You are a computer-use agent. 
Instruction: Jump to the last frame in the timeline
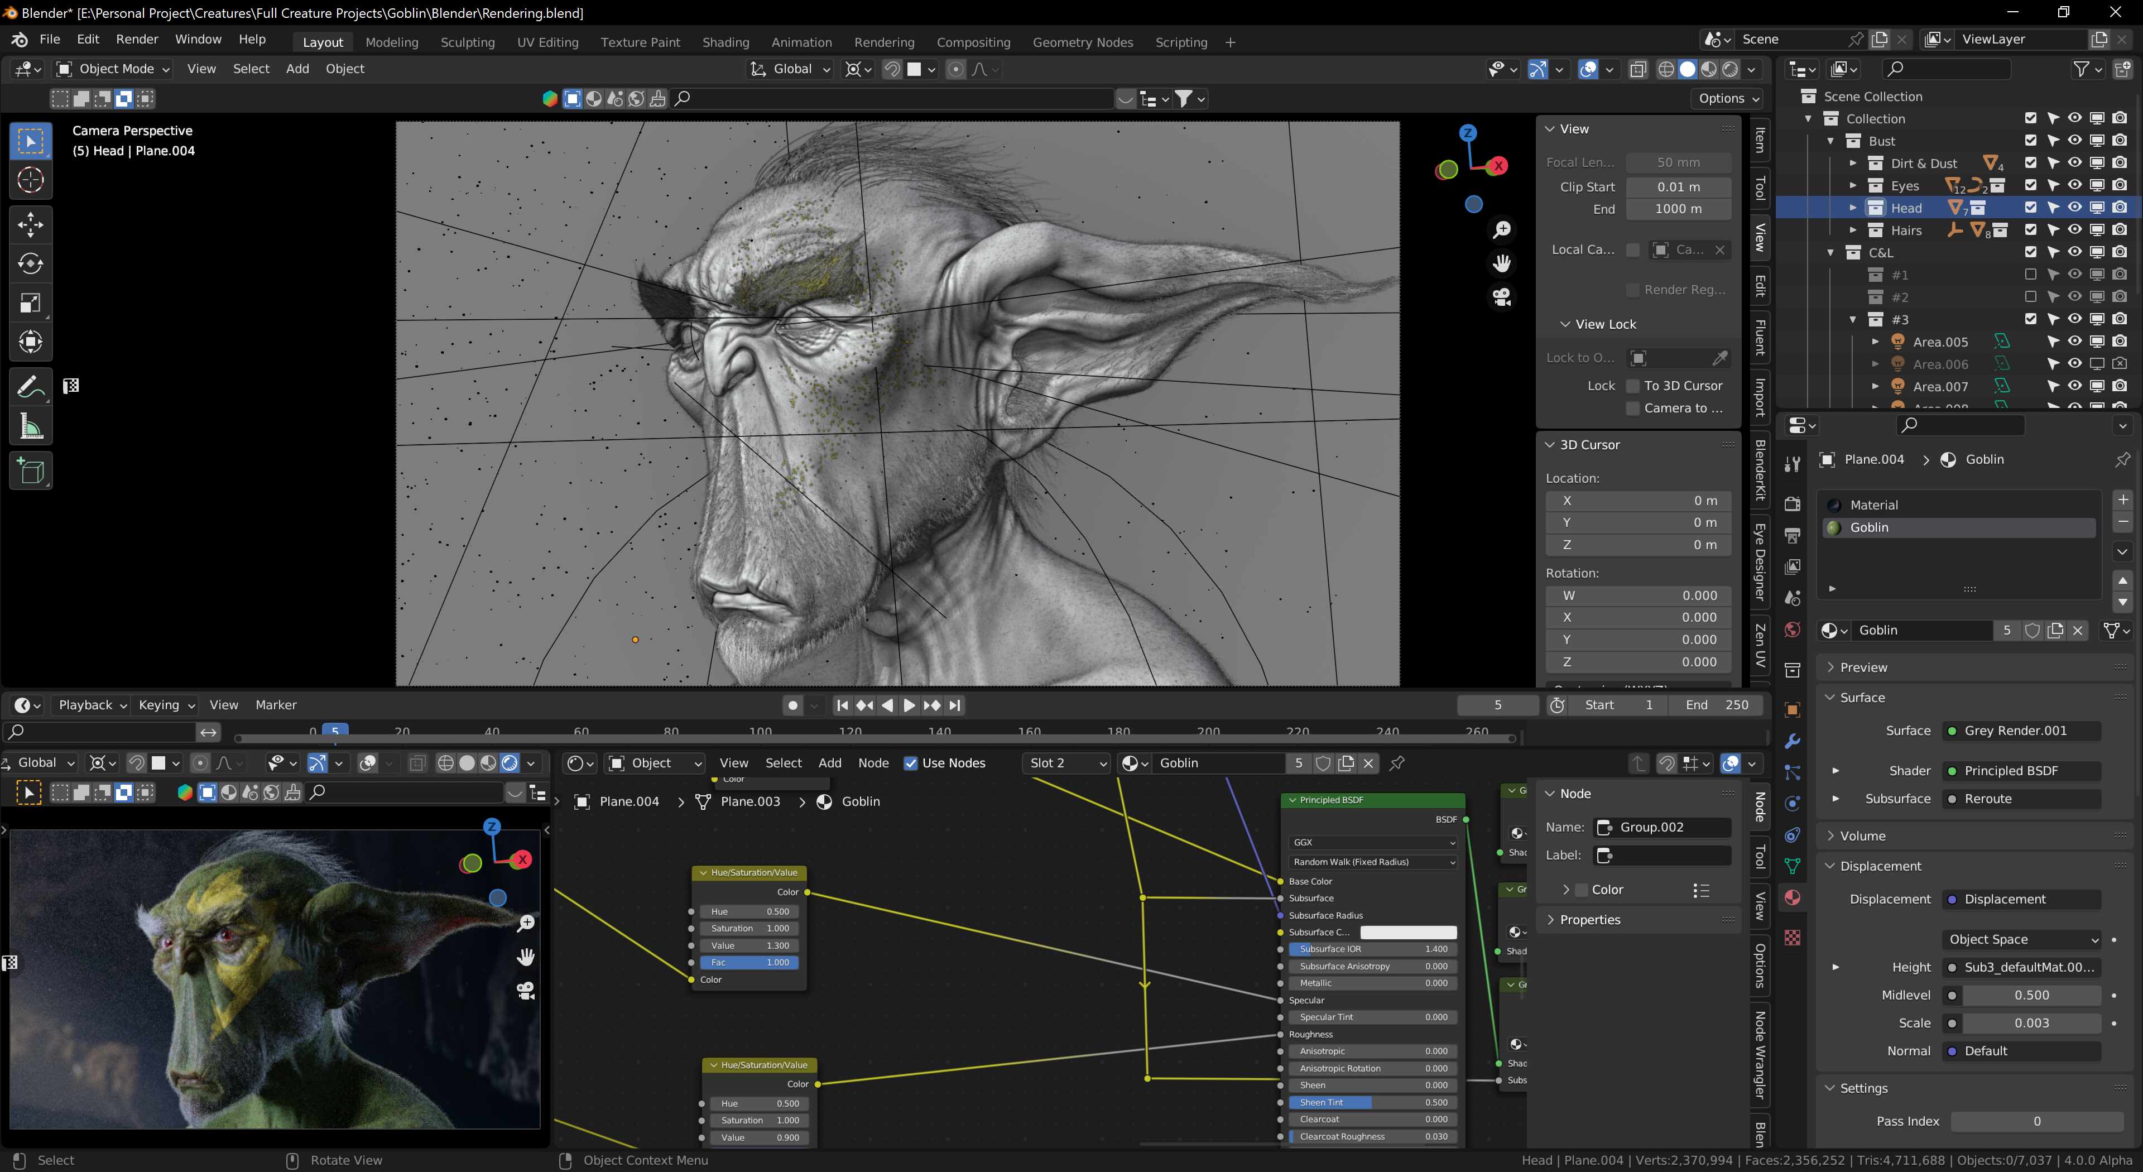pyautogui.click(x=954, y=704)
